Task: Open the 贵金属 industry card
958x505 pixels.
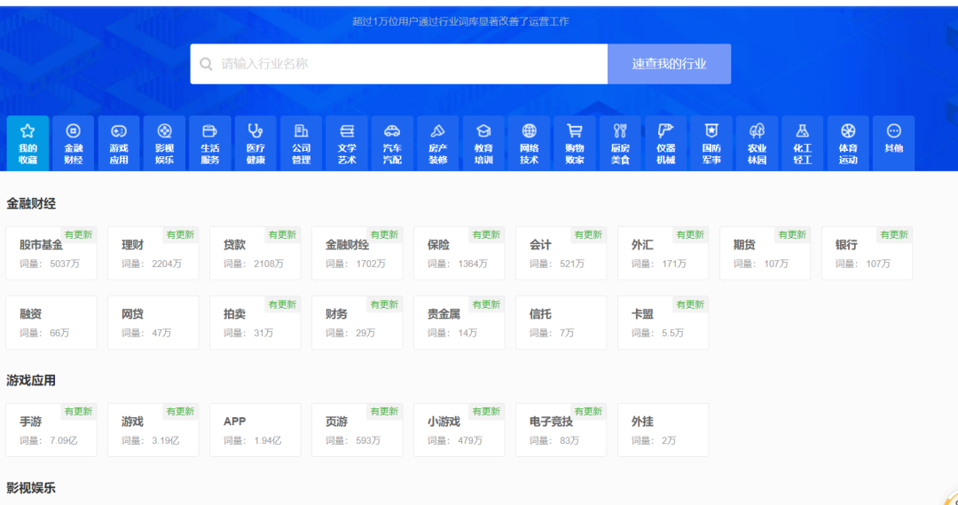Action: click(x=459, y=323)
